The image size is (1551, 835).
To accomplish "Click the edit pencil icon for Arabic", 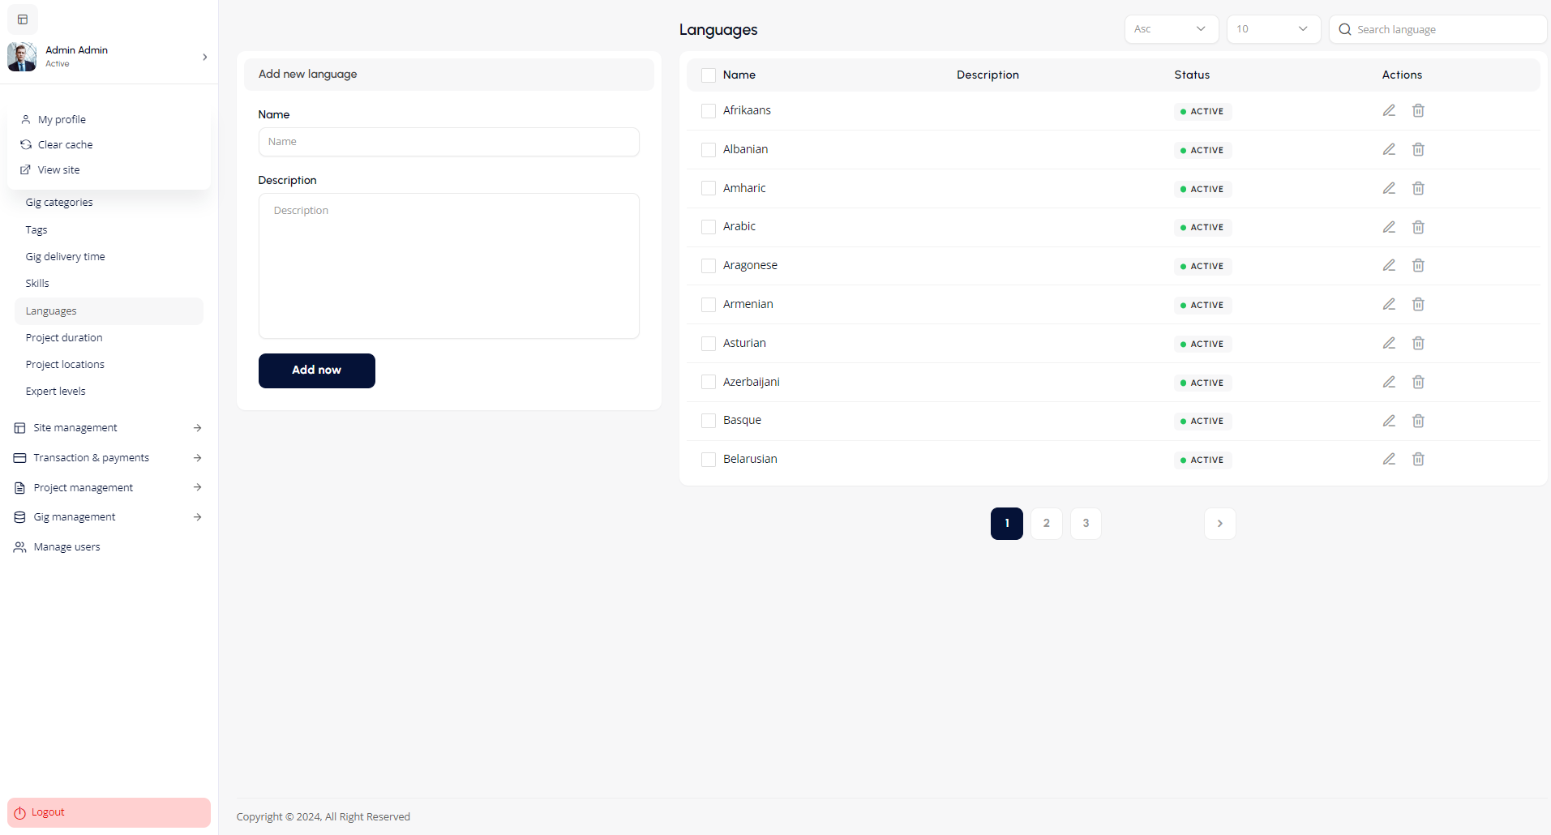I will (x=1389, y=227).
